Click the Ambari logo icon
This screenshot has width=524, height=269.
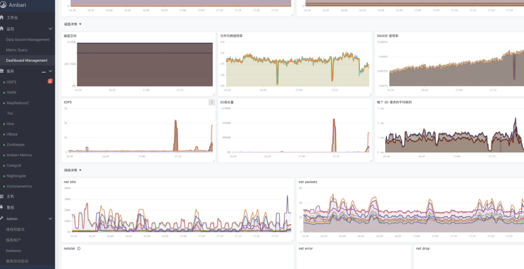[3, 5]
